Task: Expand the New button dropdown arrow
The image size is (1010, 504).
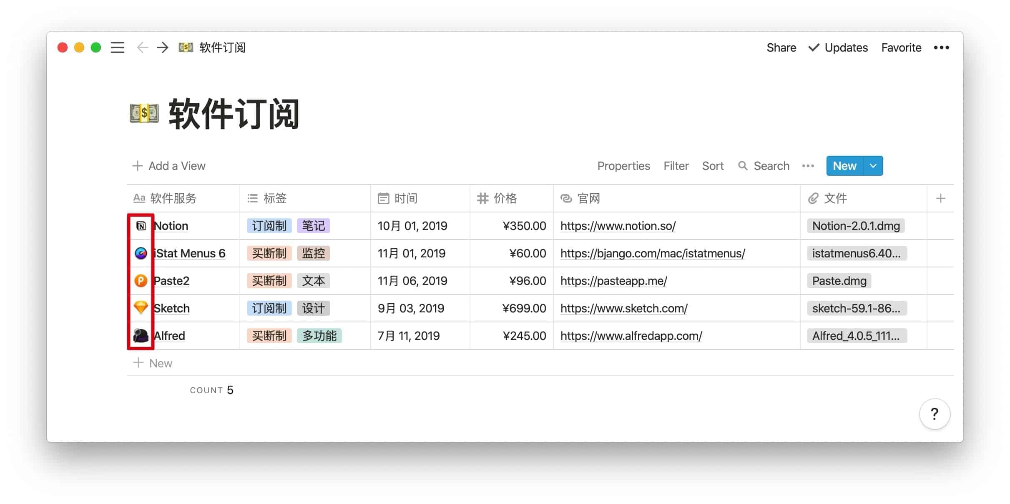Action: 873,166
